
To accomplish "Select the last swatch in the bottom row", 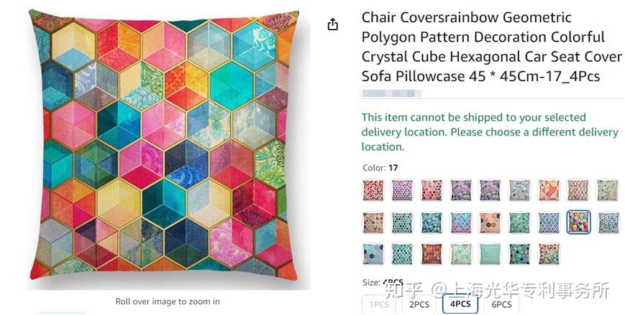I will [549, 254].
